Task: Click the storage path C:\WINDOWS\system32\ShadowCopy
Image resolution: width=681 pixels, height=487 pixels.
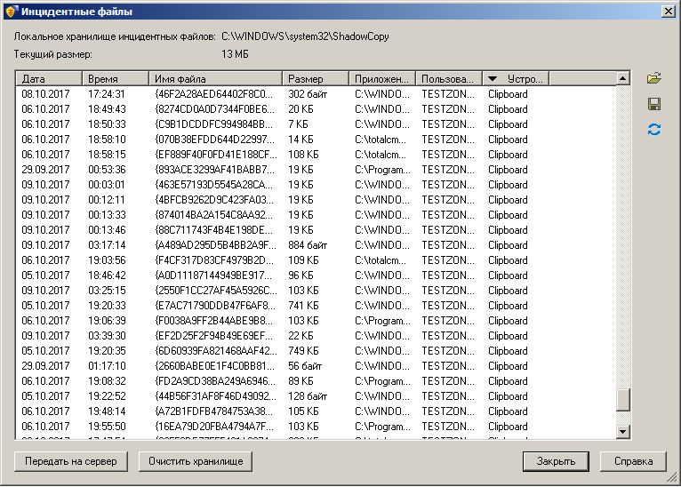Action: (x=305, y=36)
